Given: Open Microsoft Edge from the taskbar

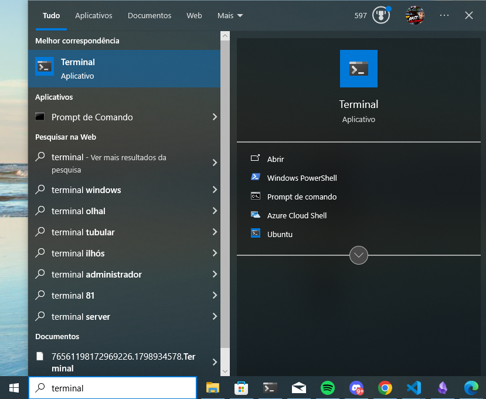Looking at the screenshot, I should coord(471,388).
